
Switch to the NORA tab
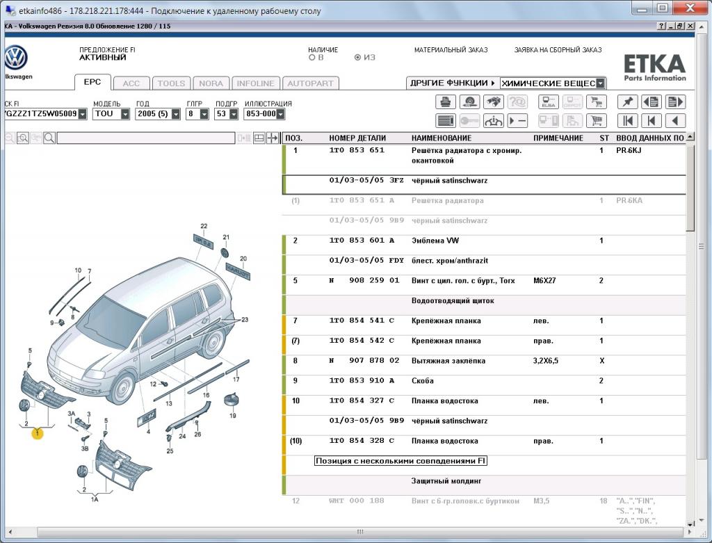(211, 83)
